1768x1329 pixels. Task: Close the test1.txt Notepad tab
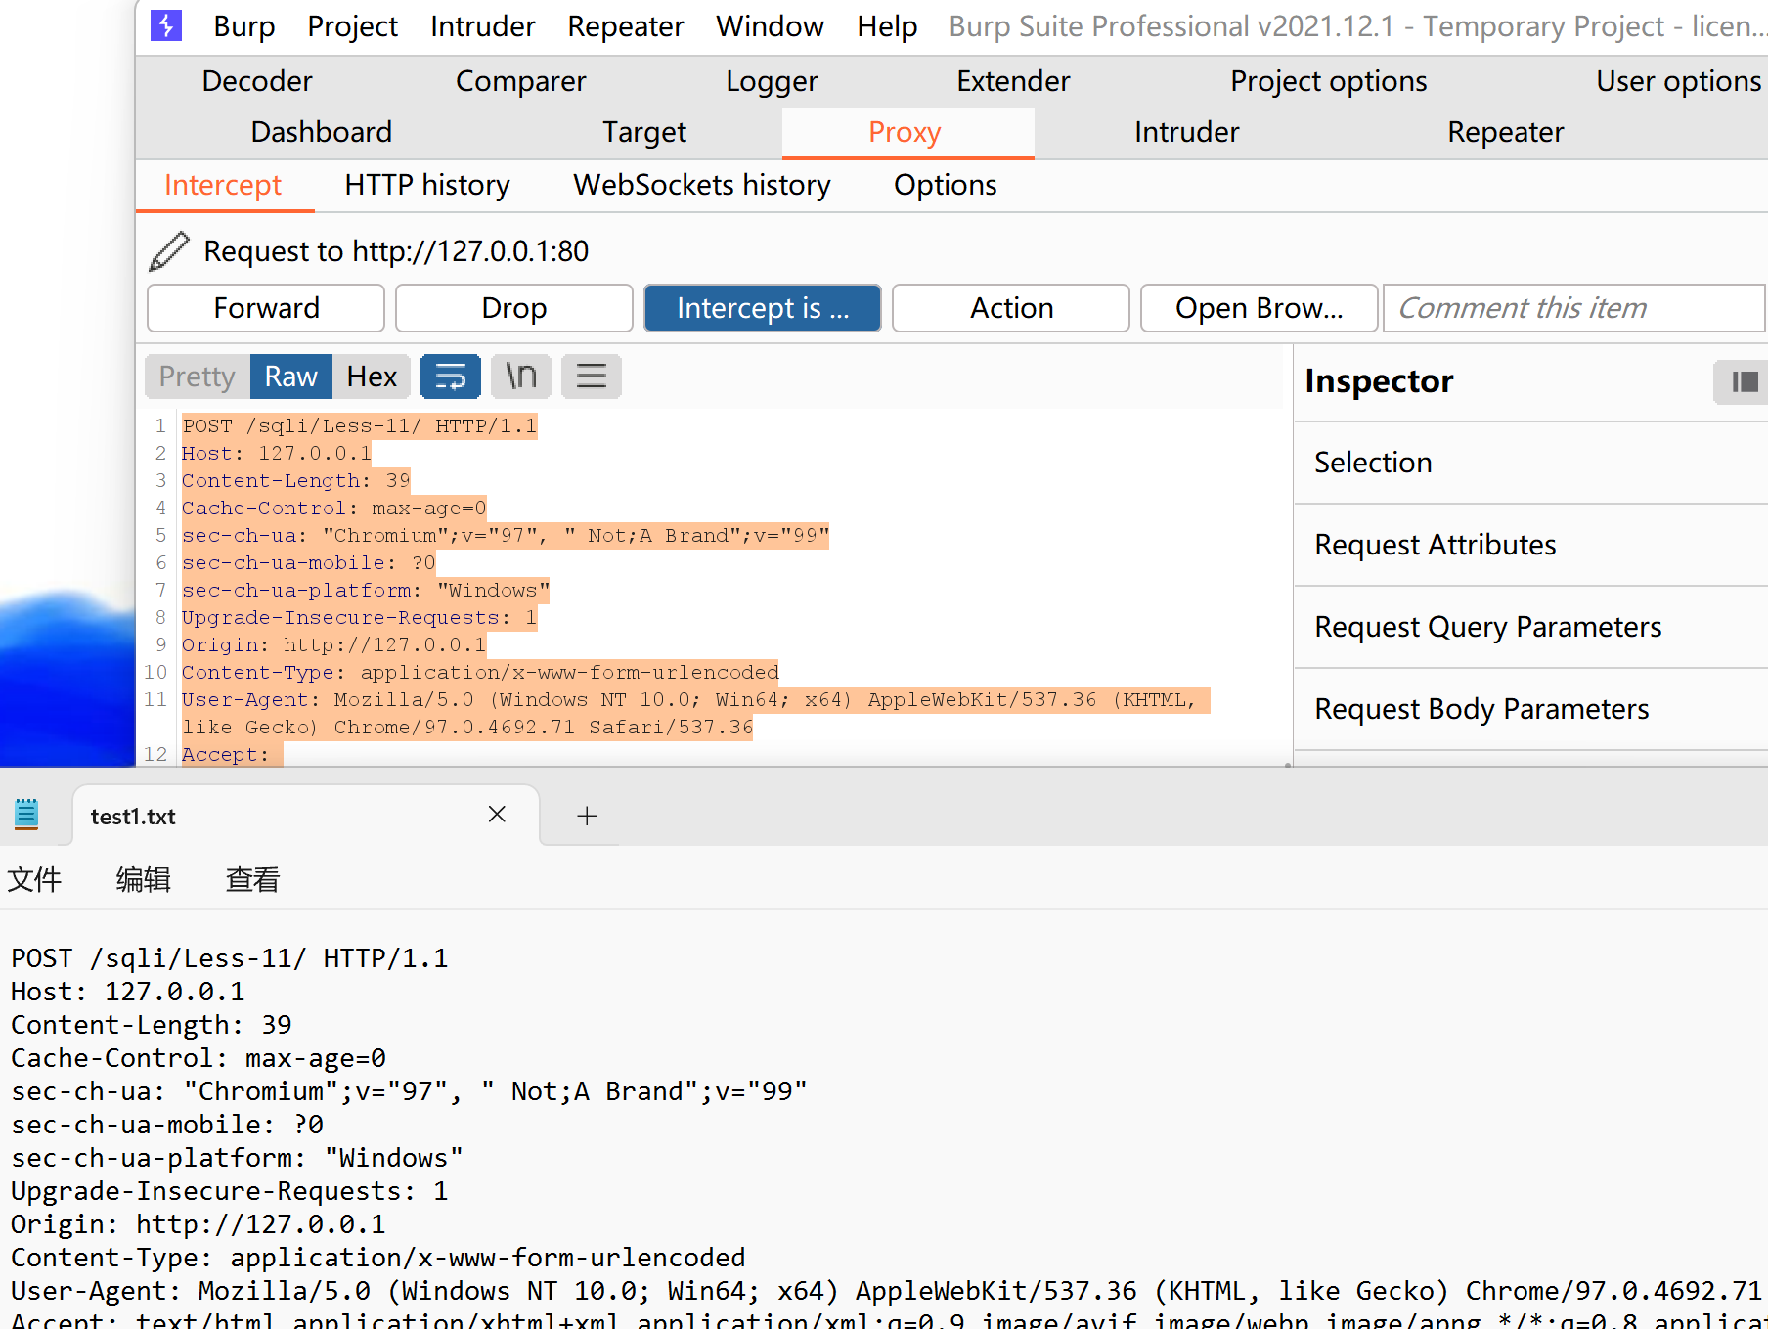pyautogui.click(x=497, y=815)
